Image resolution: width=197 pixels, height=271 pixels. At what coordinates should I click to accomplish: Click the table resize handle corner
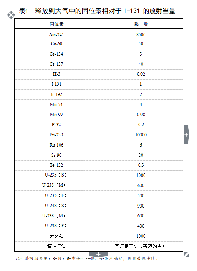click(186, 255)
